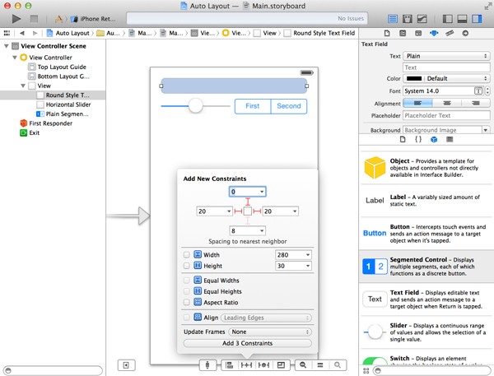494x376 pixels.
Task: Select the Standard editor view
Action: 393,19
